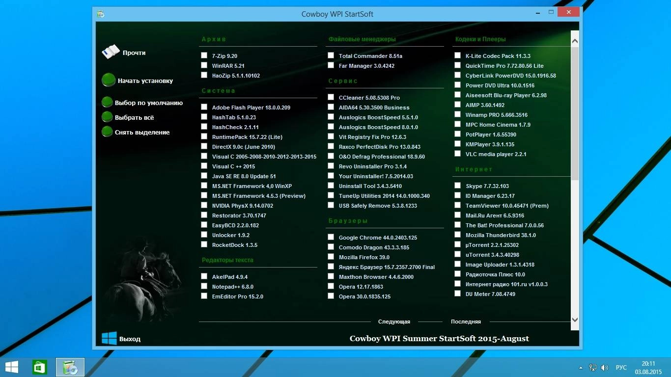The image size is (671, 377).
Task: Click the EmEditor Pro 15.2.0 text
Action: coord(238,296)
